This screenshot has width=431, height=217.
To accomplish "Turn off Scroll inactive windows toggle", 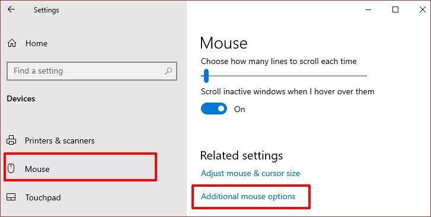I will [x=214, y=108].
